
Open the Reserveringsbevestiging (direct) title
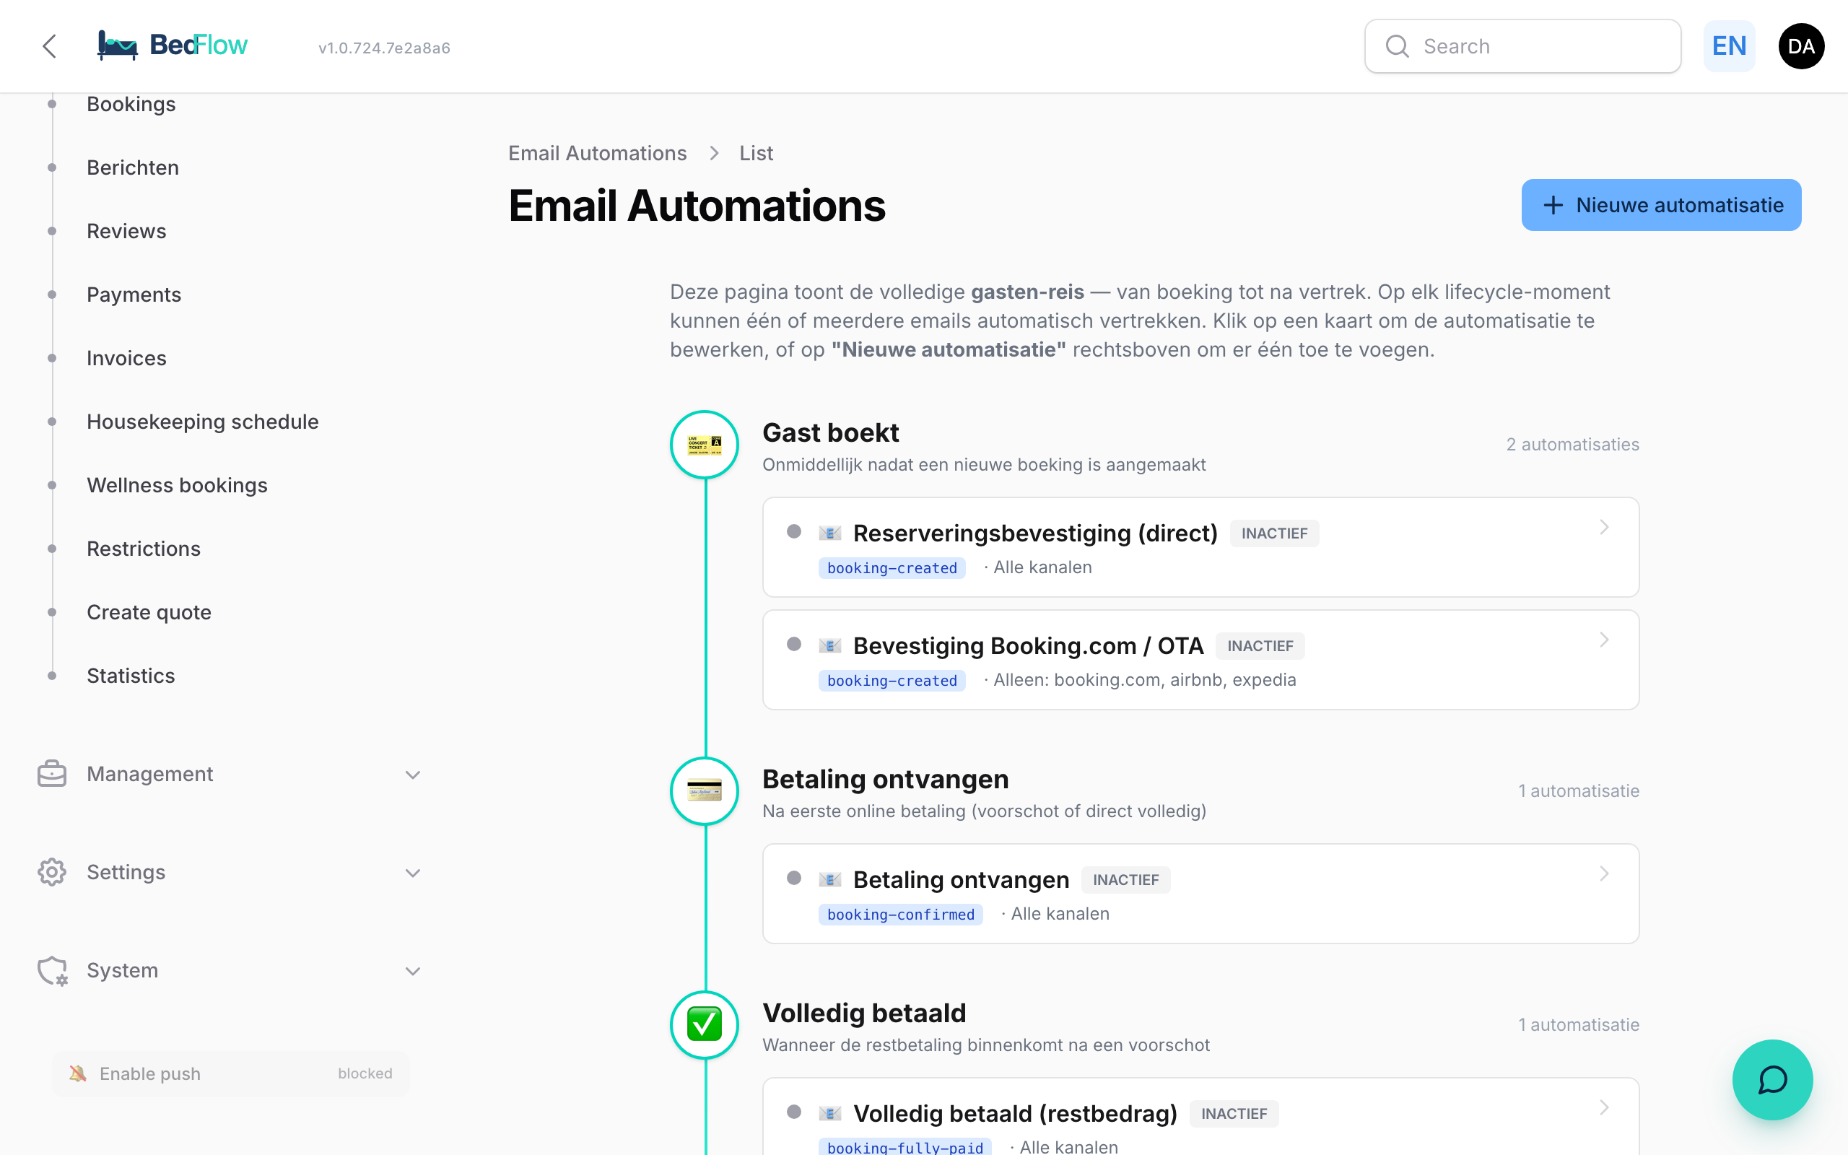pyautogui.click(x=1034, y=533)
